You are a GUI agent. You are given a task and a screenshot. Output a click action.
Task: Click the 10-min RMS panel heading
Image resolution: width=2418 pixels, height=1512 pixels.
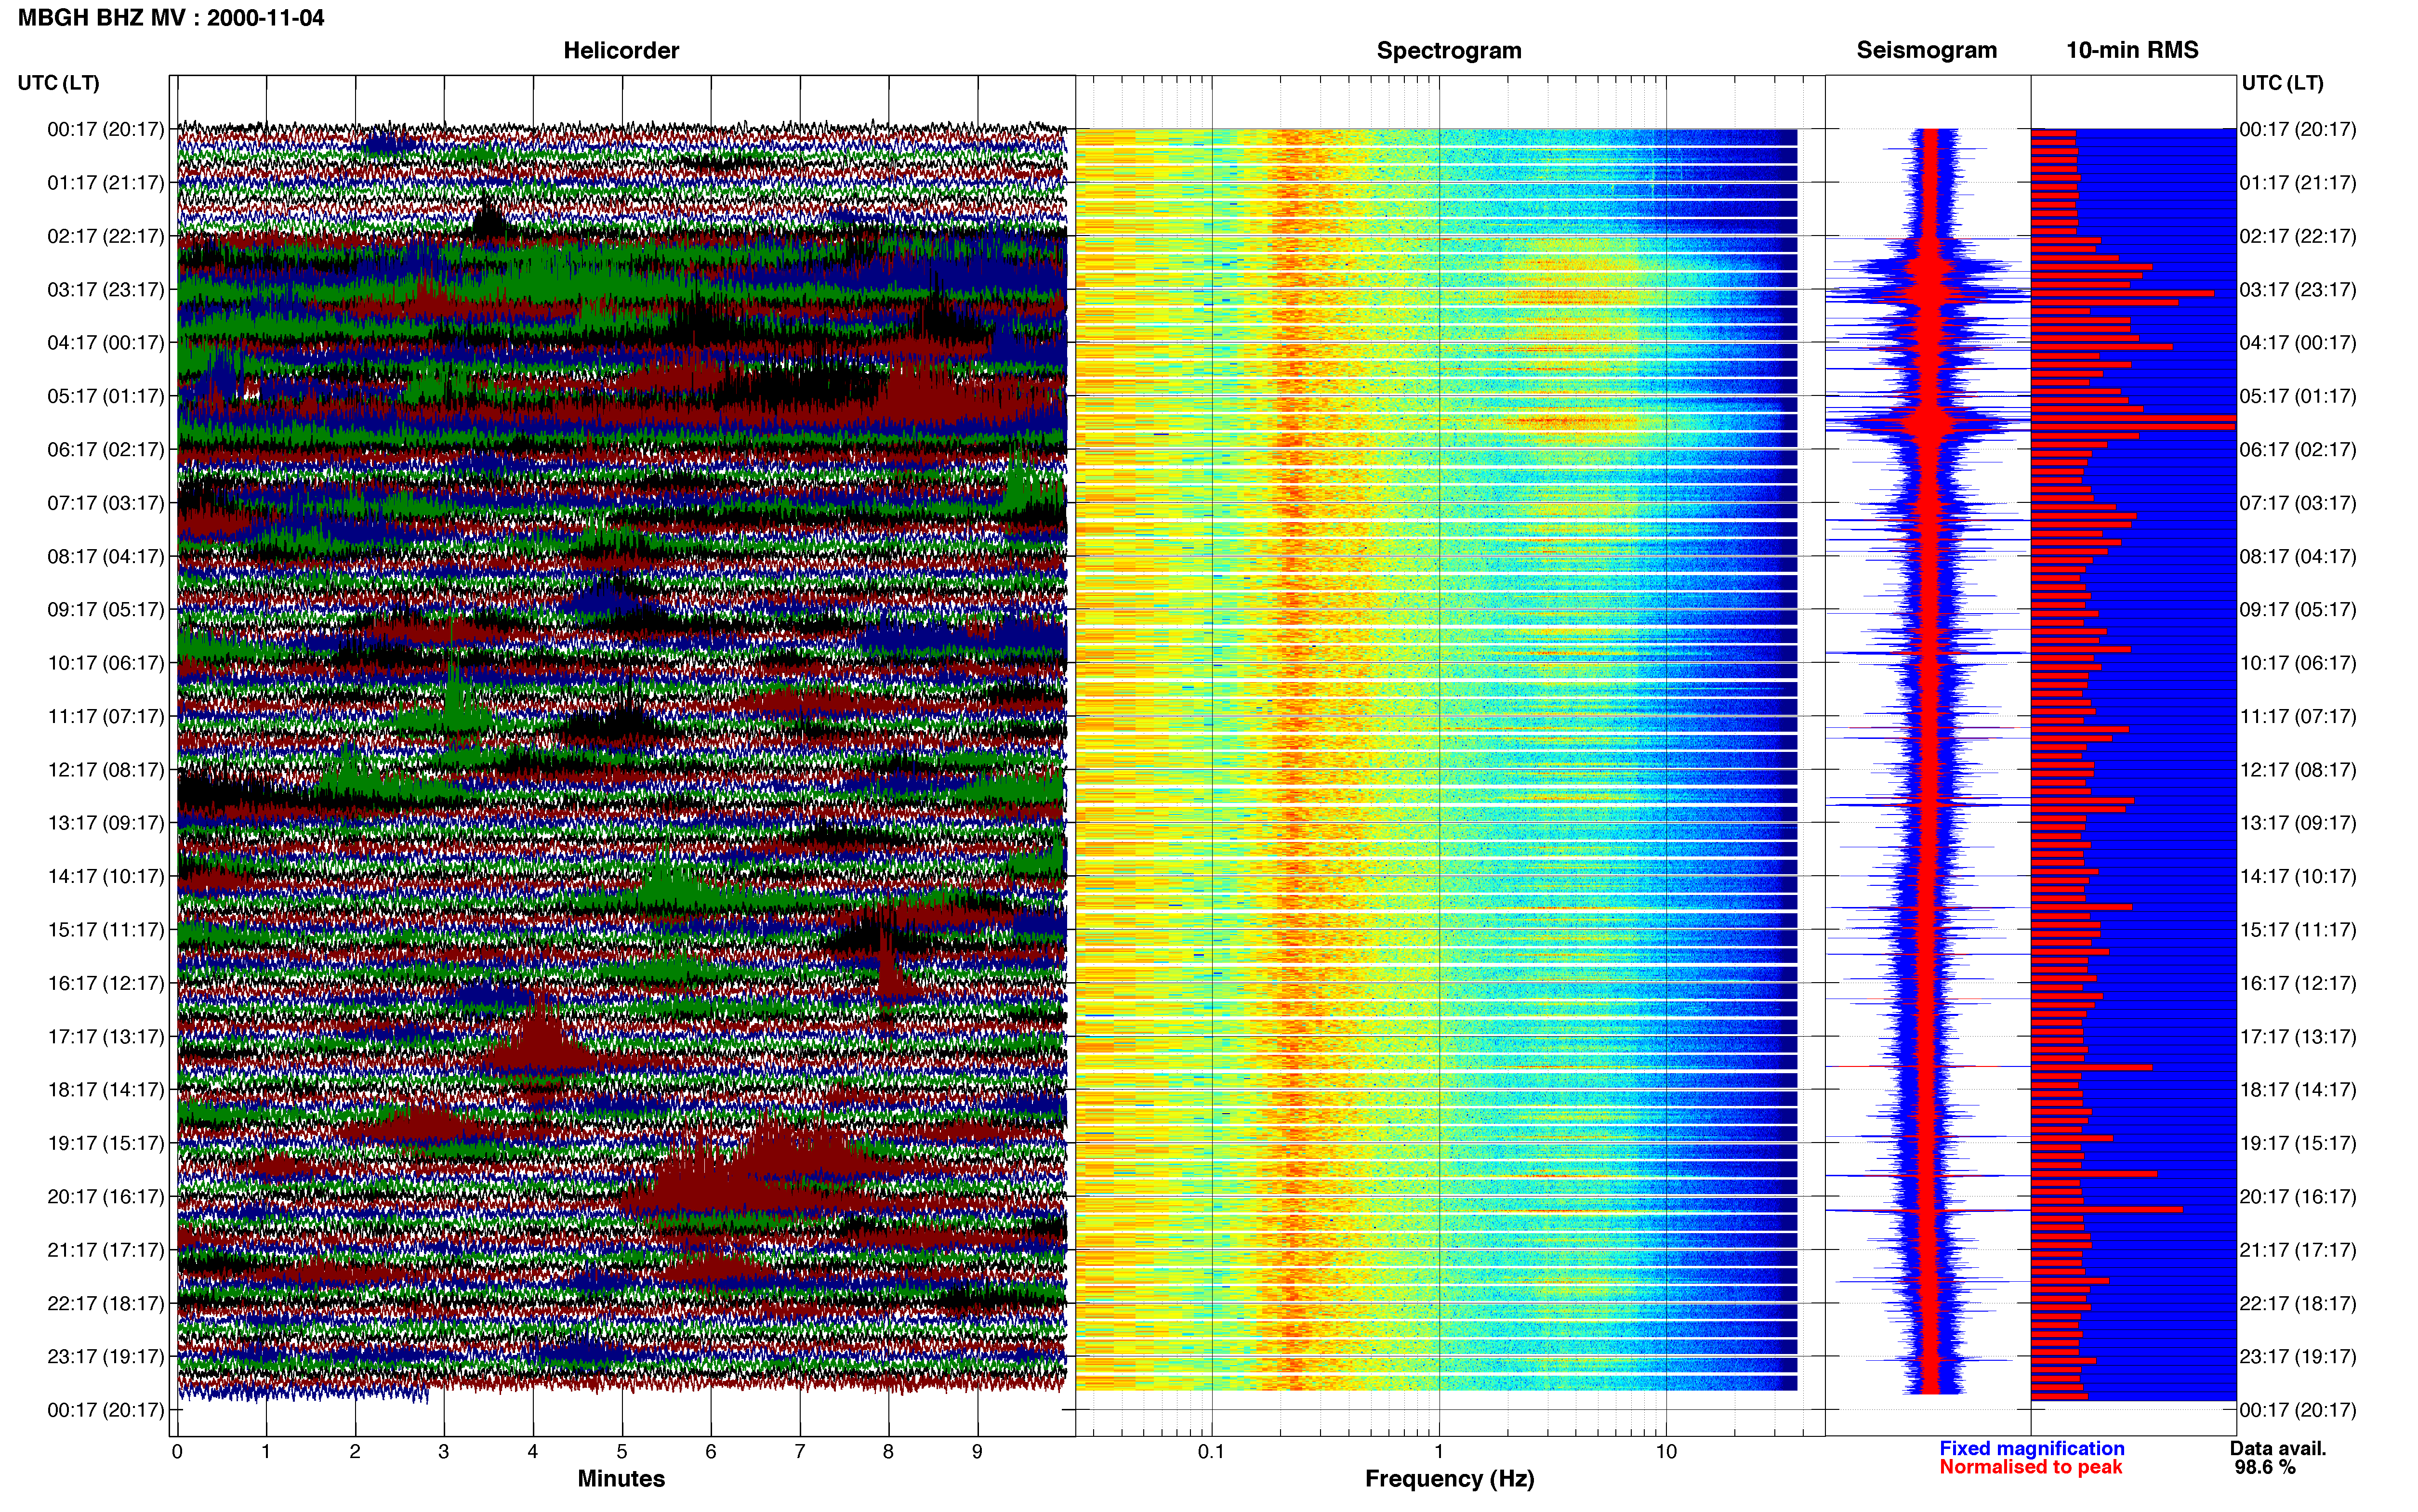(x=2132, y=50)
